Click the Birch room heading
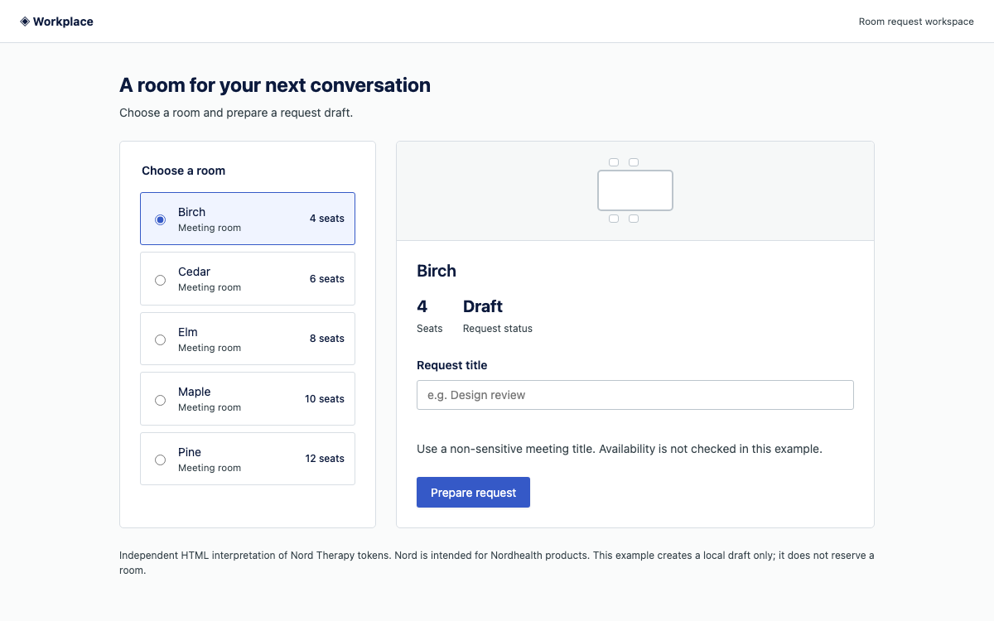 click(x=437, y=271)
